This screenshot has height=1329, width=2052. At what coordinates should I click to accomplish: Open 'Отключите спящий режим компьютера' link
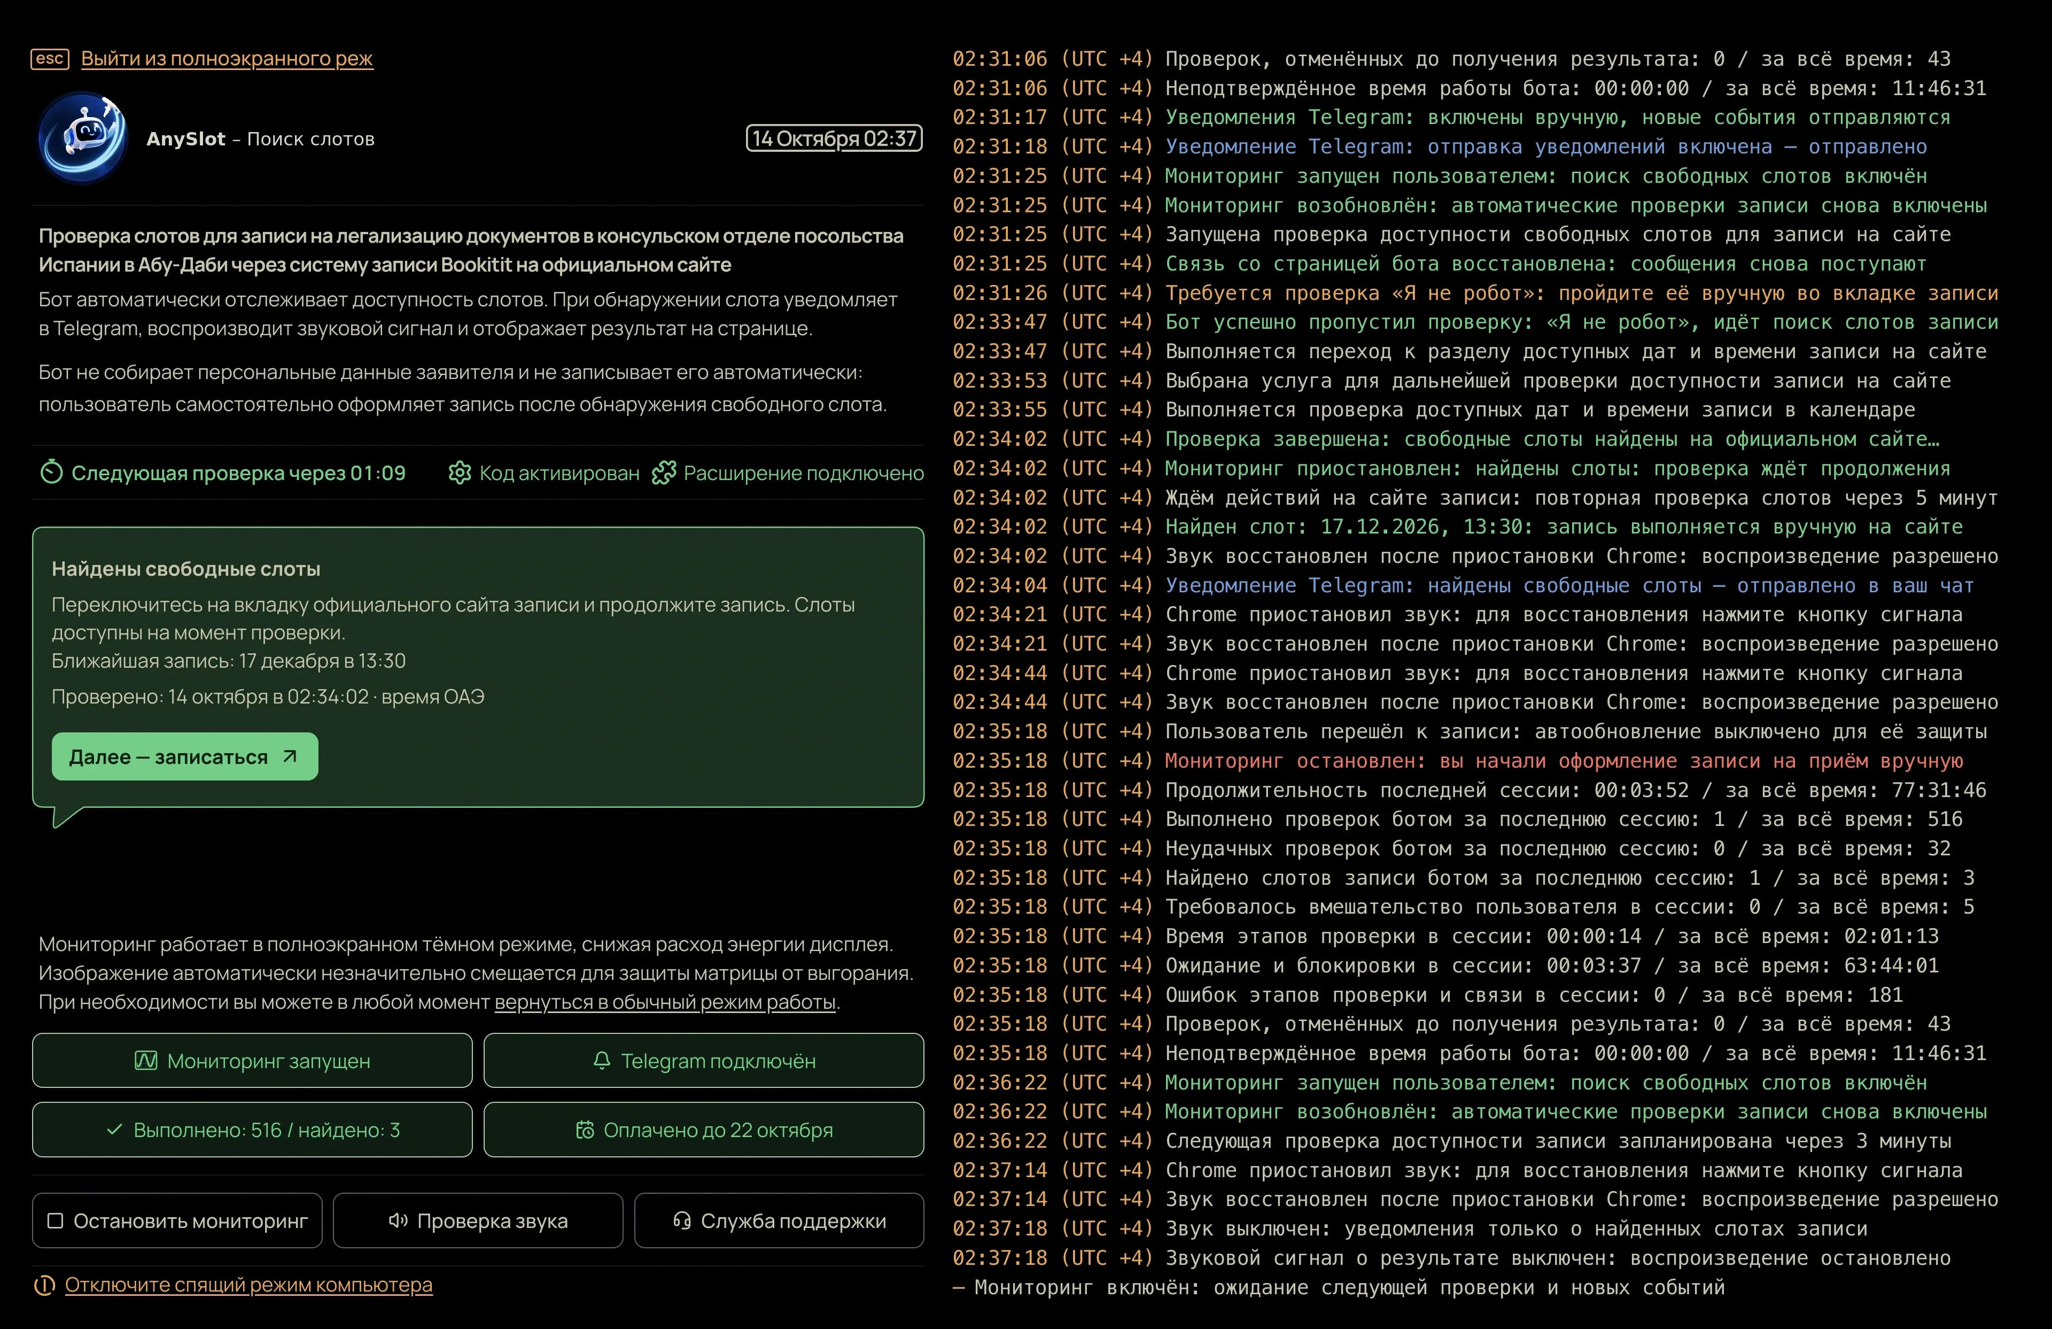click(x=248, y=1285)
